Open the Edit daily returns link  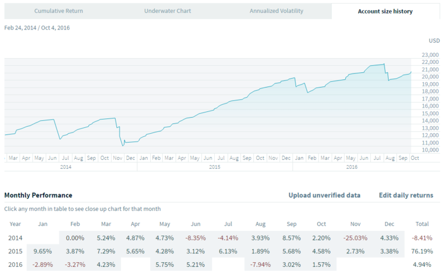pyautogui.click(x=406, y=195)
